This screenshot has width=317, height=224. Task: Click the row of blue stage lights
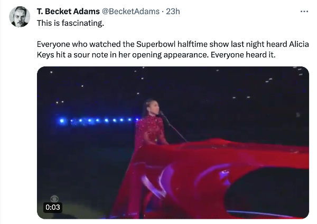pyautogui.click(x=99, y=121)
